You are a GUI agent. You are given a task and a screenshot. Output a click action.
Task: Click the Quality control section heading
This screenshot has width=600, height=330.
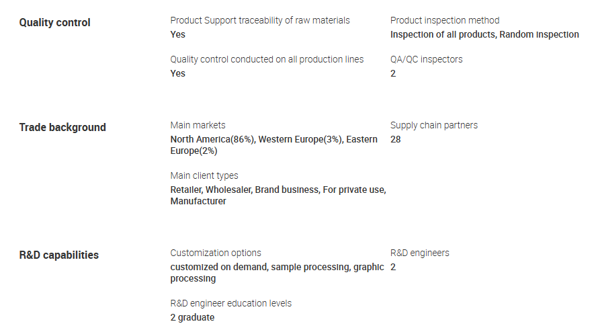pos(54,23)
